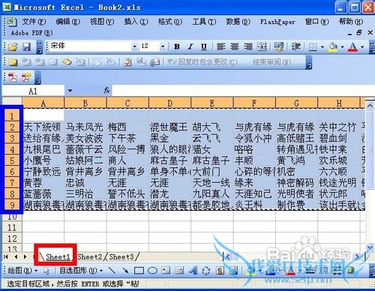The width and height of the screenshot is (375, 291).
Task: Insert Clip Art from drawing toolbar
Action: coord(220,271)
